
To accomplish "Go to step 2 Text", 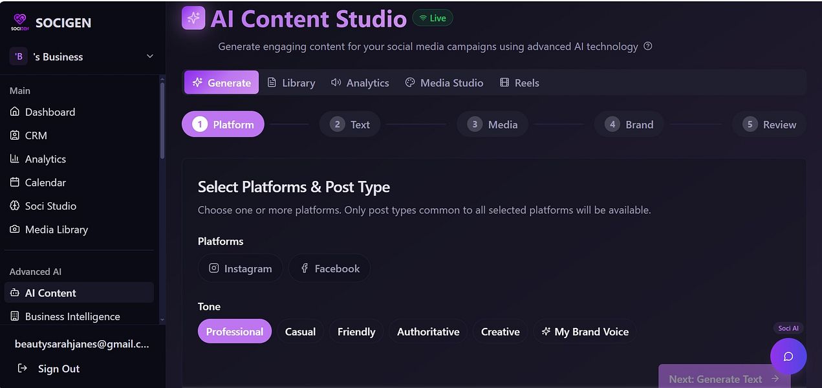I will pyautogui.click(x=350, y=124).
